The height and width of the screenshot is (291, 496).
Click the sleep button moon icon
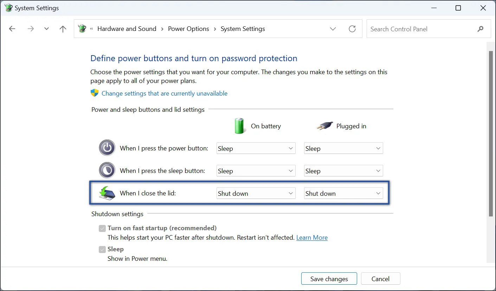pyautogui.click(x=107, y=170)
